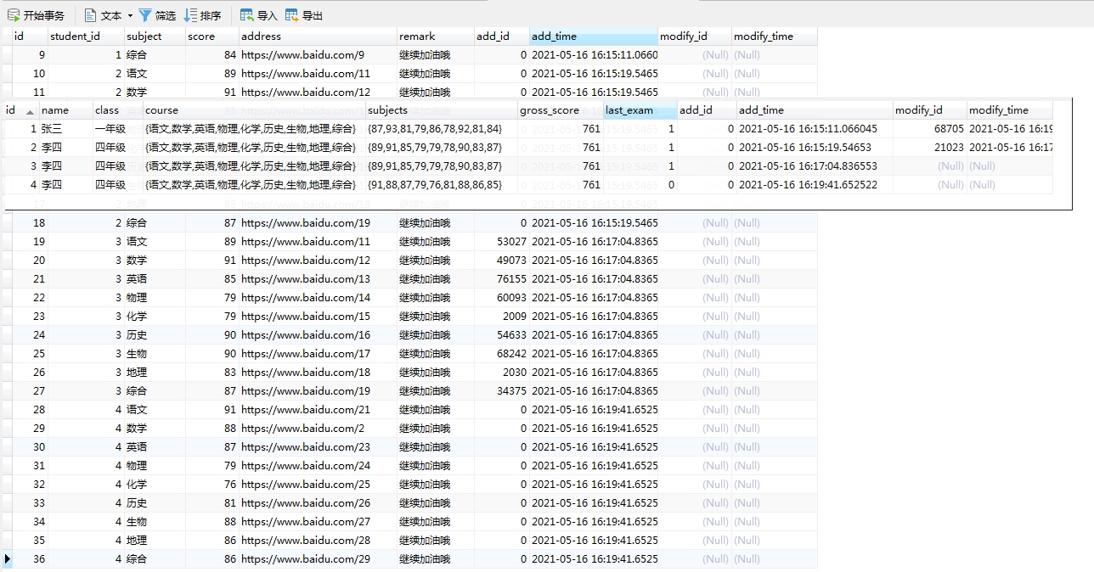Click the sort arrow in the student table's id column header
Screen dimensions: 1094x572
(31, 111)
